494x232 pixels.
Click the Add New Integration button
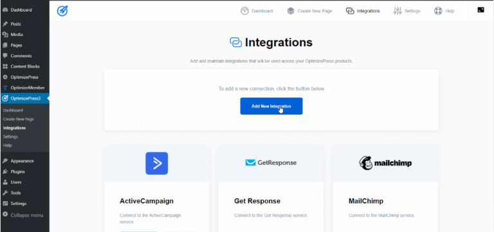271,106
